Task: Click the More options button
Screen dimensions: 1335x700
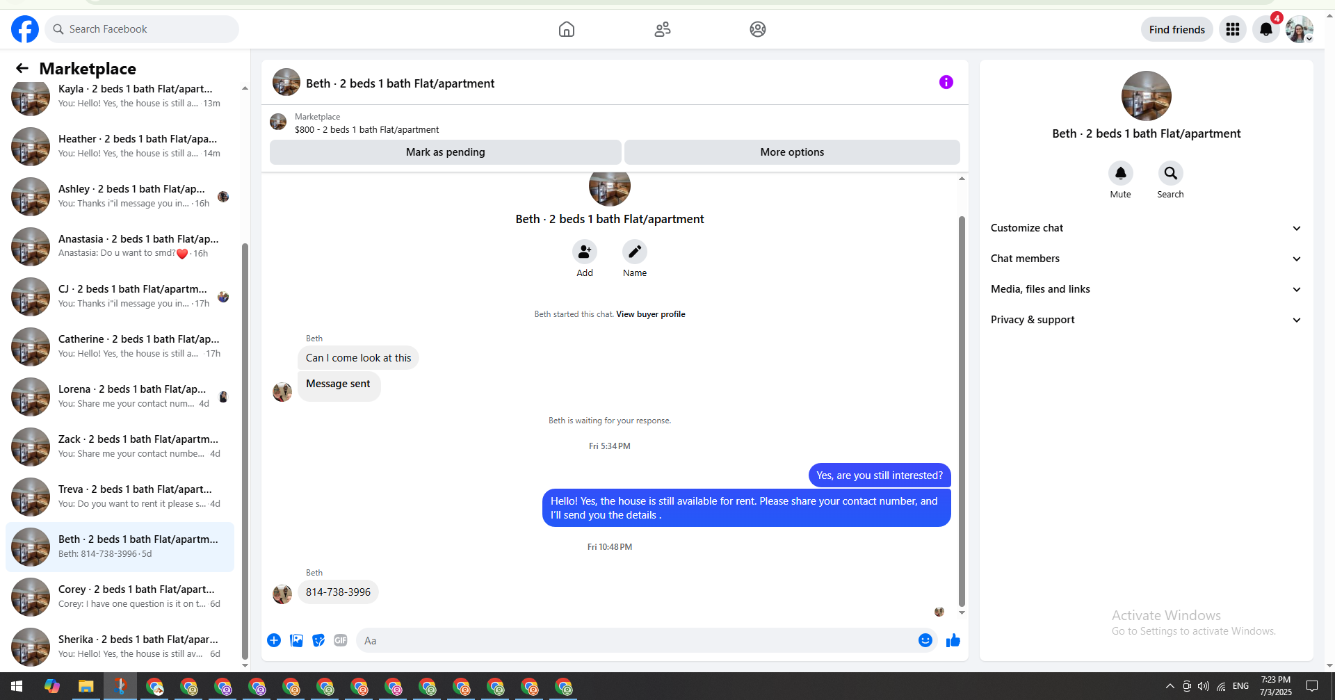Action: [792, 152]
